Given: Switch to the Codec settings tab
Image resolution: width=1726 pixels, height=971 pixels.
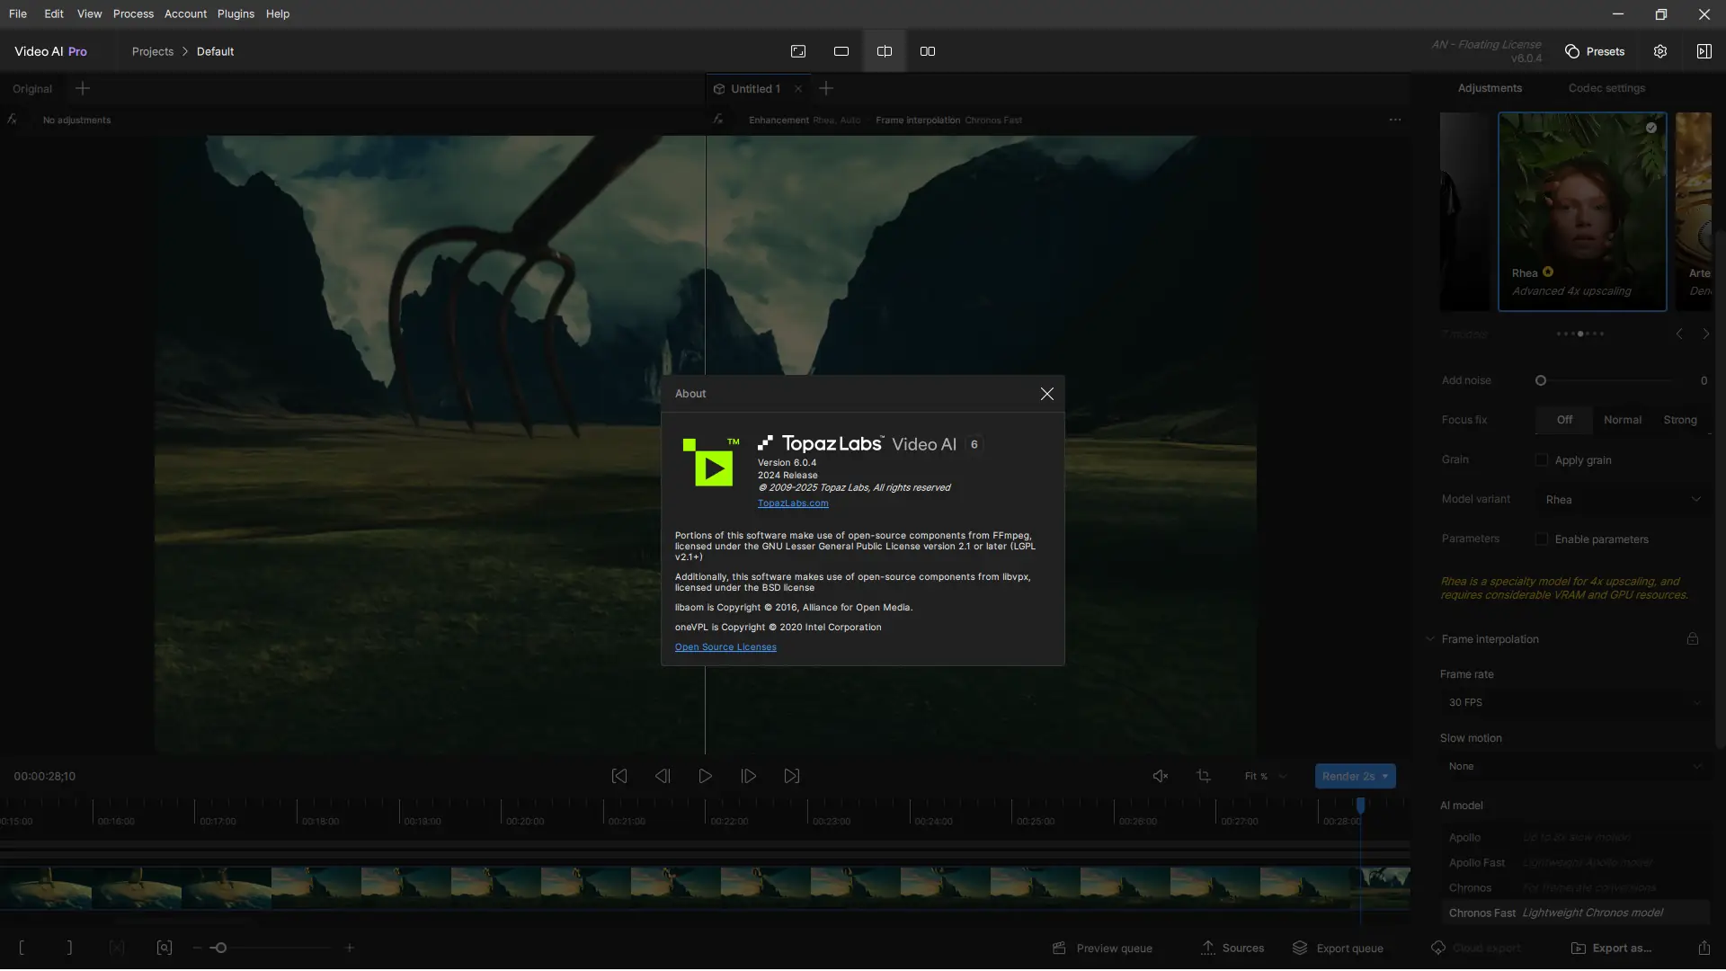Looking at the screenshot, I should coord(1606,88).
